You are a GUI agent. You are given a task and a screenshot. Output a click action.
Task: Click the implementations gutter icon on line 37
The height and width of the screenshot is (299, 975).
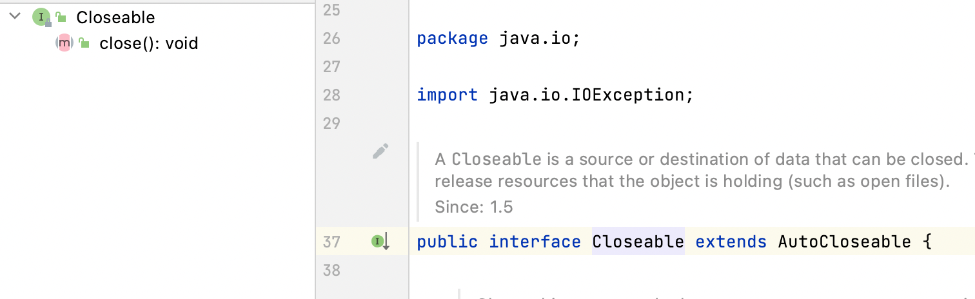coord(380,242)
